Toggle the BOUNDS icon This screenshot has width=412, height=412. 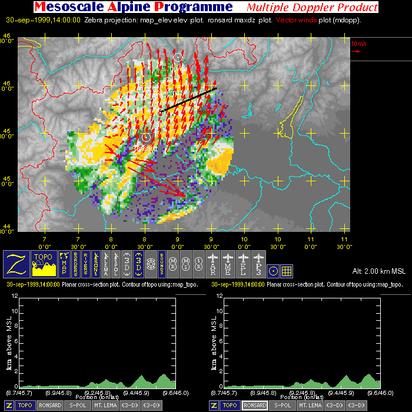pos(161,264)
